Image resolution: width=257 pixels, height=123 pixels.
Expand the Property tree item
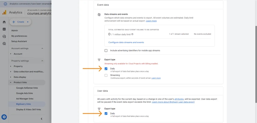coord(11,66)
